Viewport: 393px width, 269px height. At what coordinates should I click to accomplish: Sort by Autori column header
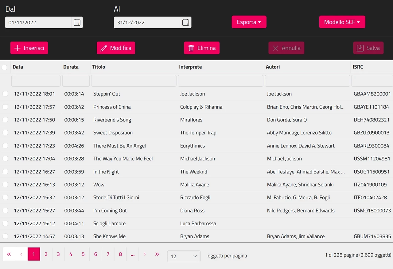273,67
